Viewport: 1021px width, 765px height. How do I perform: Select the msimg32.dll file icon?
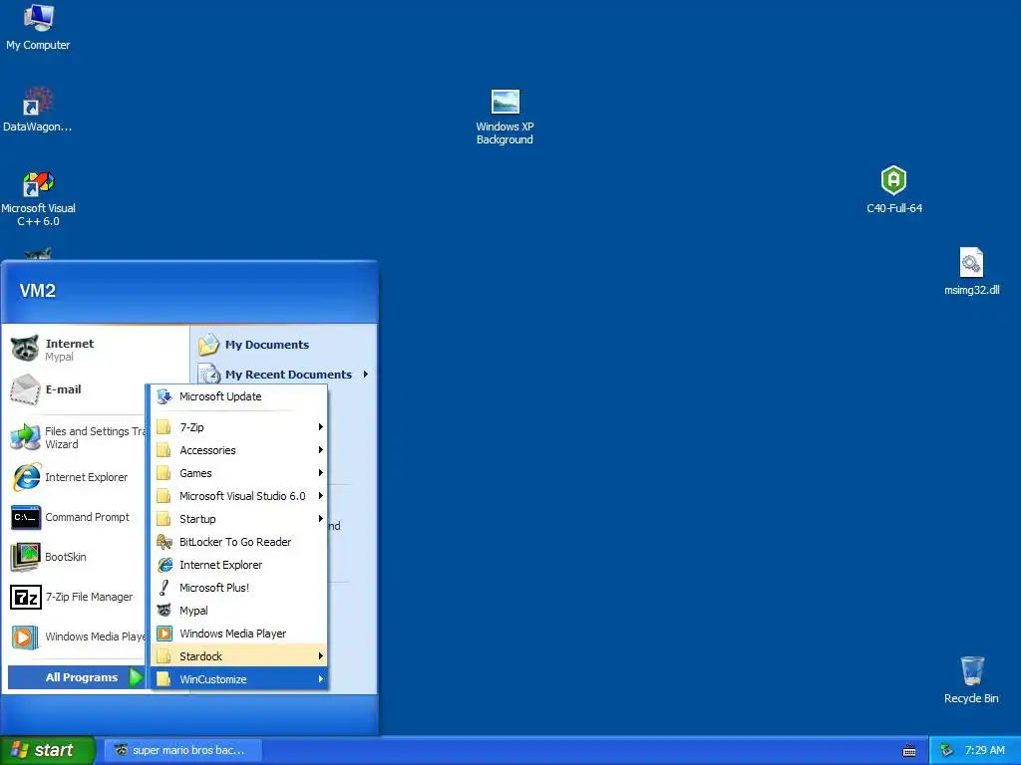coord(971,271)
